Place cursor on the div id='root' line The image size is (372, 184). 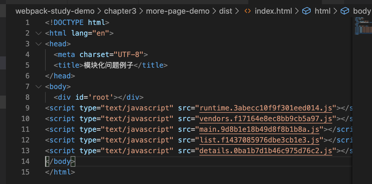98,97
